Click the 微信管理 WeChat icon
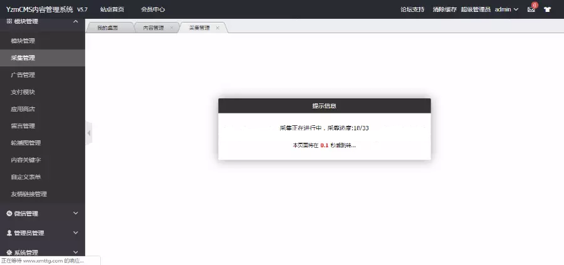 (x=9, y=213)
